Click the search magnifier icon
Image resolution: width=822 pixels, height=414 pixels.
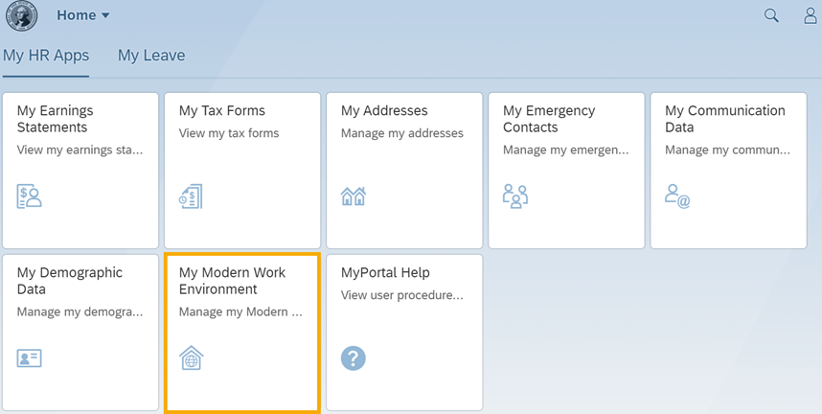pos(771,15)
